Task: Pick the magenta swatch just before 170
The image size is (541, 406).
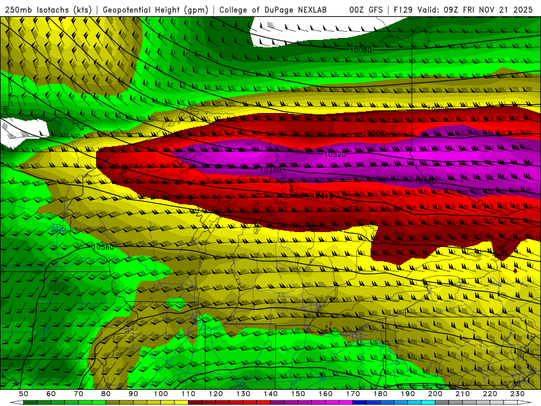Action: (x=346, y=403)
